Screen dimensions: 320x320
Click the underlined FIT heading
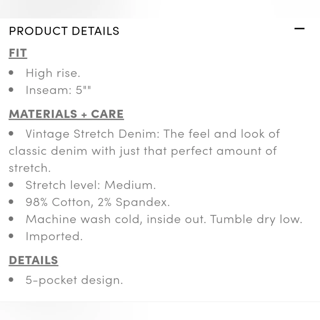point(18,53)
